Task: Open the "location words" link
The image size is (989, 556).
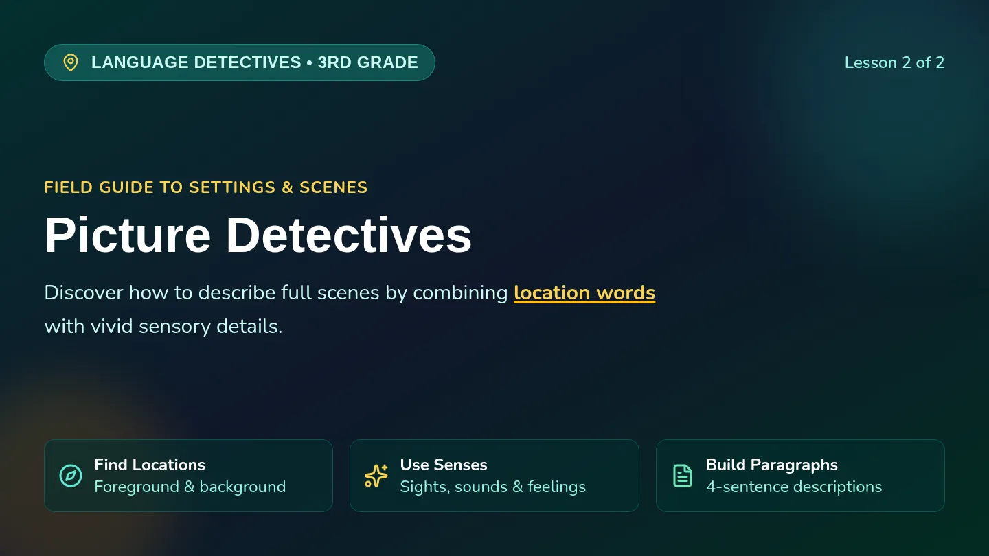Action: tap(584, 292)
